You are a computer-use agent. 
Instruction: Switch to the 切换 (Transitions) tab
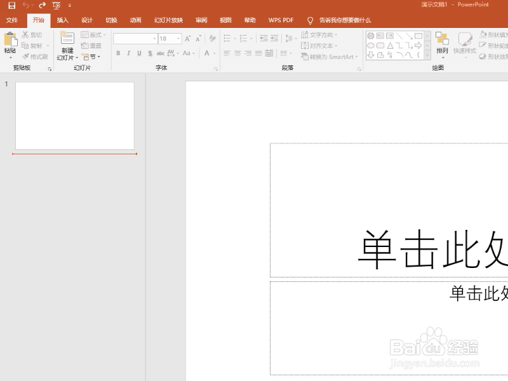coord(111,20)
